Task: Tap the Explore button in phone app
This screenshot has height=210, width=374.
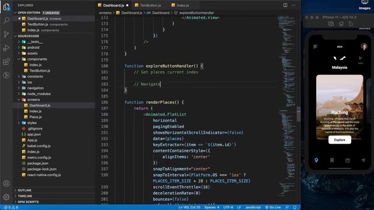Action: (x=340, y=140)
